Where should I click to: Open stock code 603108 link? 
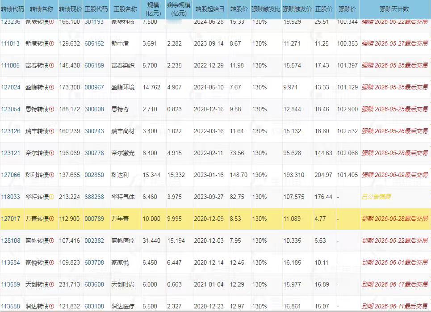[94, 306]
